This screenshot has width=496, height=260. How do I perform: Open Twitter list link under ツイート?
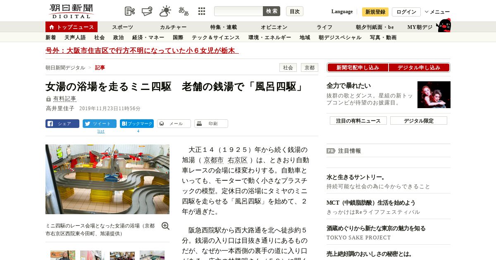click(101, 131)
